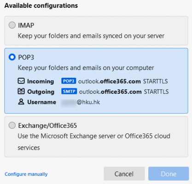Click the Incoming inbox tray icon

click(21, 81)
